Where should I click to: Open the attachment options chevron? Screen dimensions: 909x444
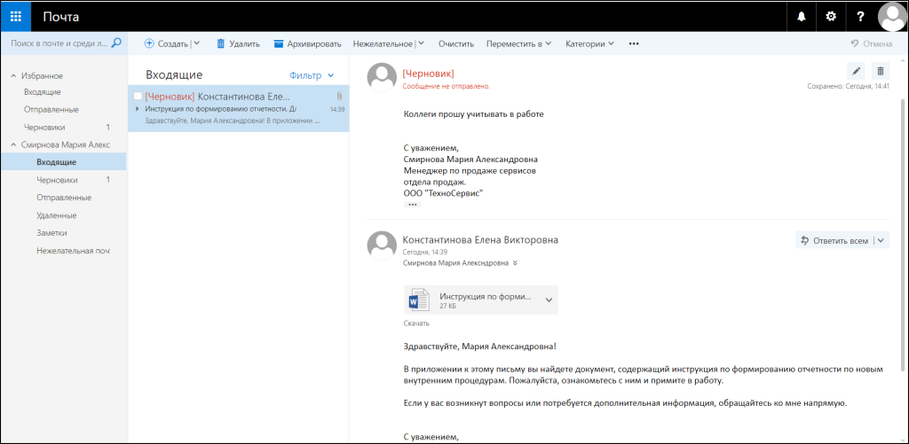point(549,300)
